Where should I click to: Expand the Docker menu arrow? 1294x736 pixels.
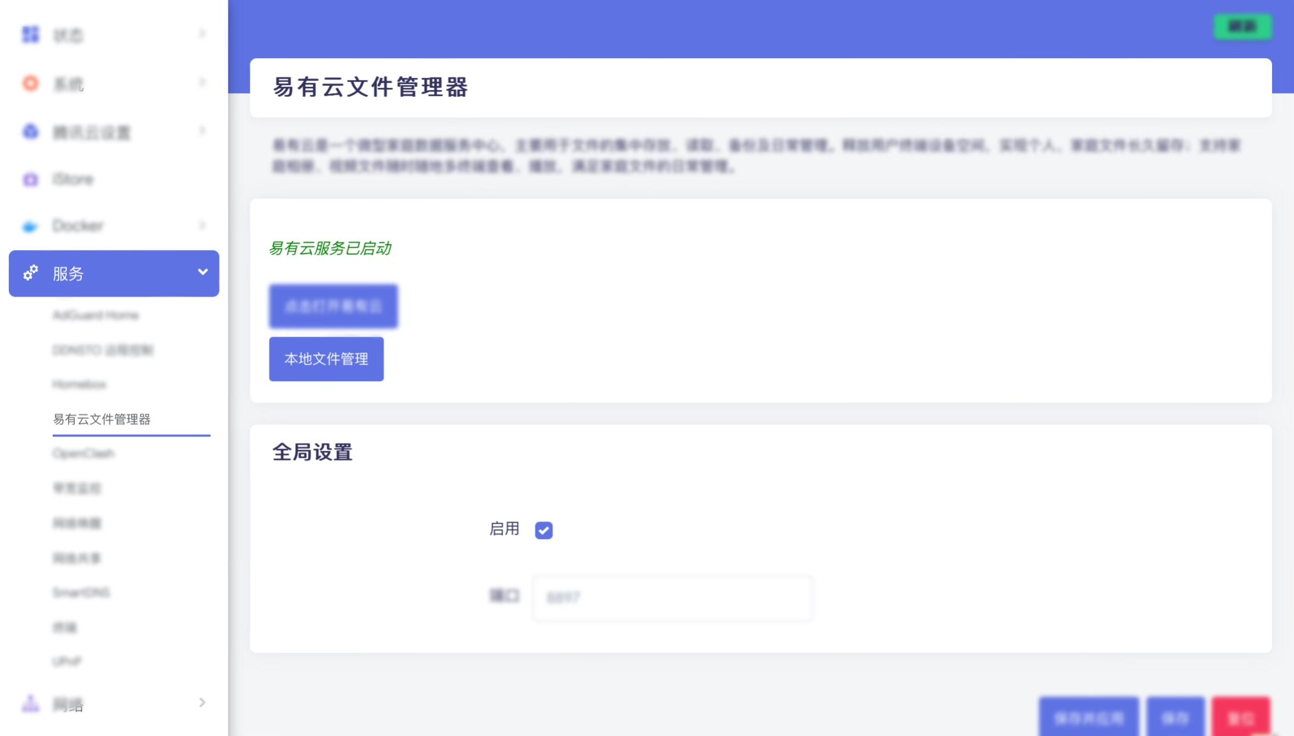[202, 226]
